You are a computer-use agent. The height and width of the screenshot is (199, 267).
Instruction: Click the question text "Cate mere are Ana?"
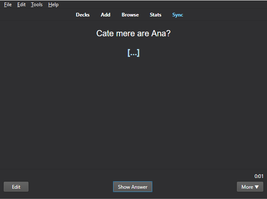[133, 33]
